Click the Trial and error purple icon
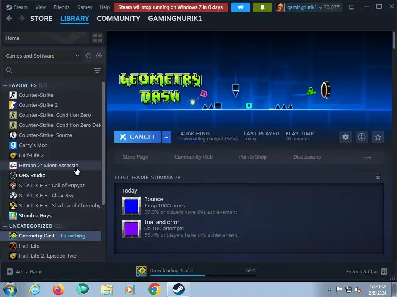Viewport: 397px width, 297px height. (x=131, y=229)
